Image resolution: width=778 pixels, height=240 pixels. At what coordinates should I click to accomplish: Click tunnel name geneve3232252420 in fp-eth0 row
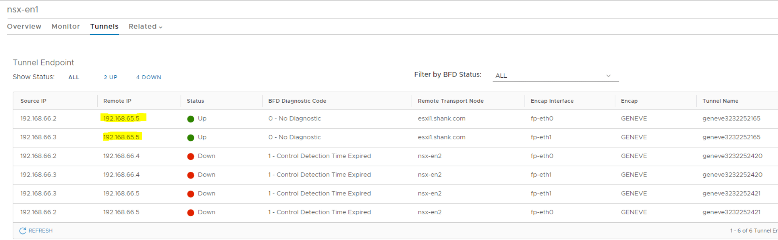[732, 156]
